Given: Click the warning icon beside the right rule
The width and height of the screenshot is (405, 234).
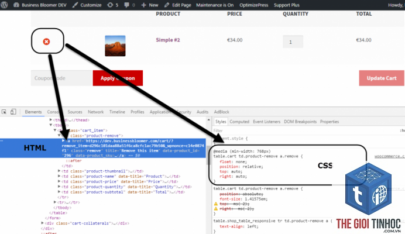Looking at the screenshot, I should click(x=216, y=209).
